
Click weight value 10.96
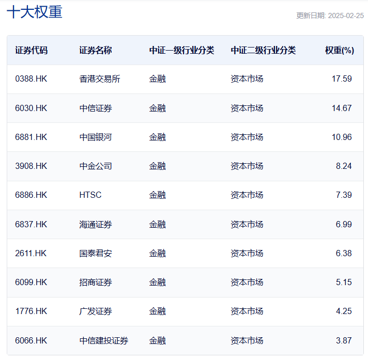[342, 137]
